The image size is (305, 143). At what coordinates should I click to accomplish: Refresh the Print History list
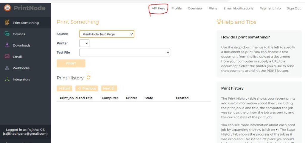(88, 77)
